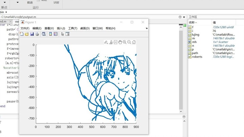244x137 pixels.
Task: Close the editor panel with the X
Action: tap(184, 17)
